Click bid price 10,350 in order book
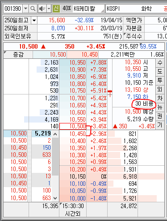Screen dimensions: 167x221 pyautogui.click(x=78, y=148)
